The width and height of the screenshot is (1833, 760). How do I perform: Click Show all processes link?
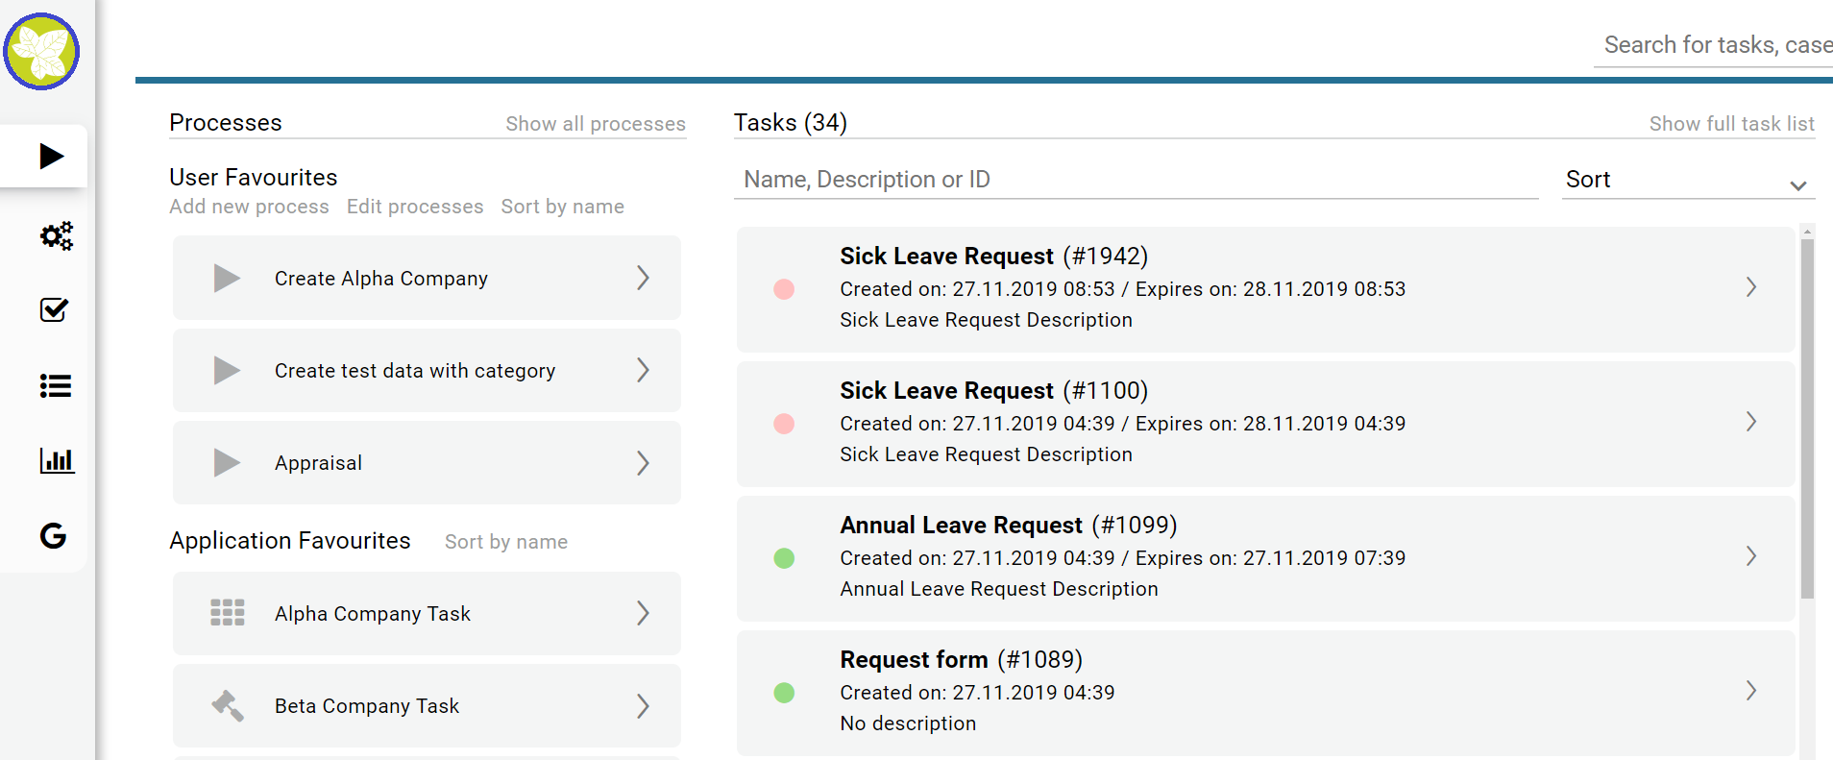[x=596, y=124]
